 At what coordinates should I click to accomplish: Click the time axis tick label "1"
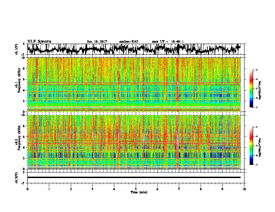pyautogui.click(x=49, y=189)
